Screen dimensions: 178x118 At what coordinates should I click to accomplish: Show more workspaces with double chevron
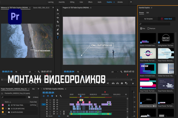pos(131,2)
